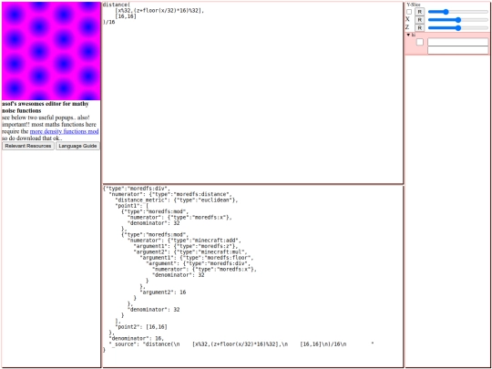Click the noise preview image

point(51,51)
